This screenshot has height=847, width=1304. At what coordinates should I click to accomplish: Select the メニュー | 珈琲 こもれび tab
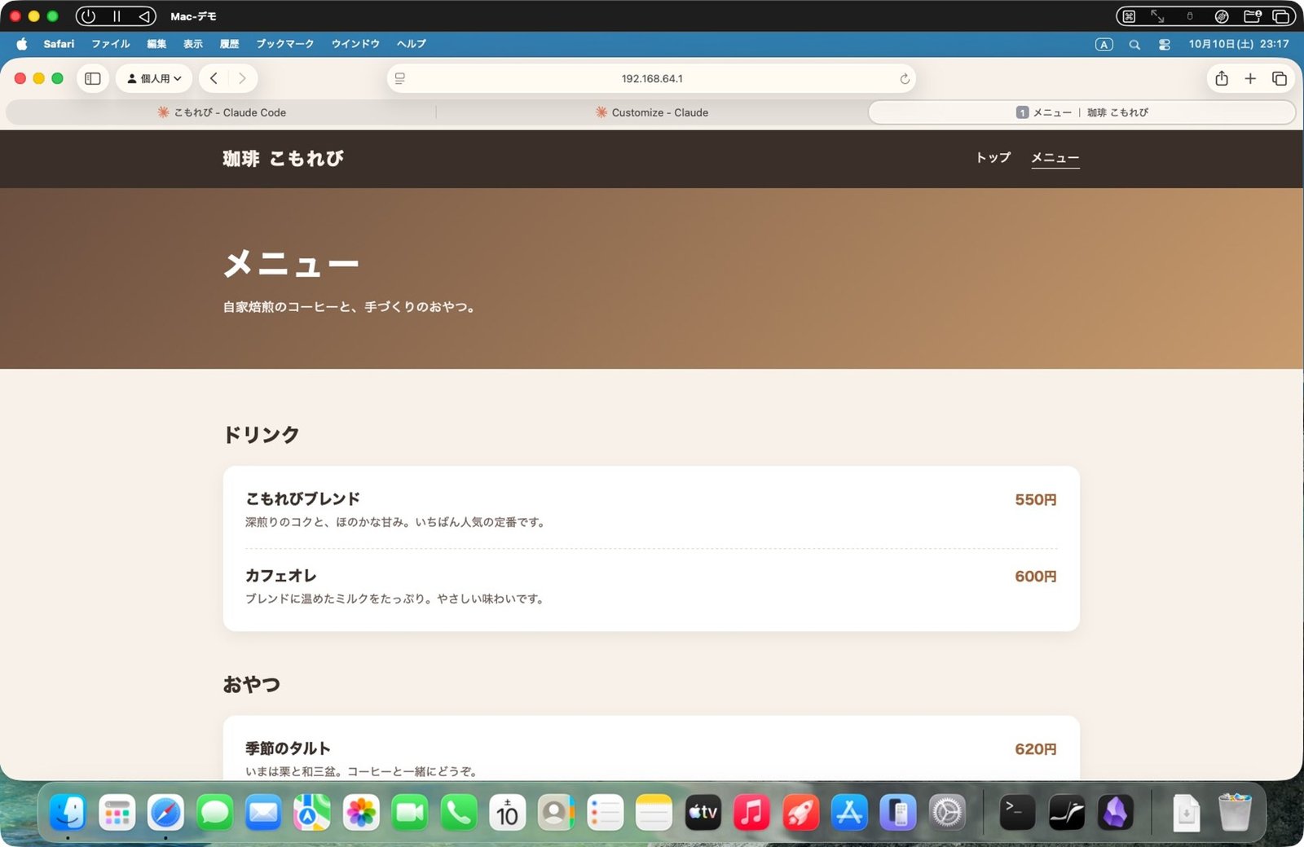coord(1082,112)
